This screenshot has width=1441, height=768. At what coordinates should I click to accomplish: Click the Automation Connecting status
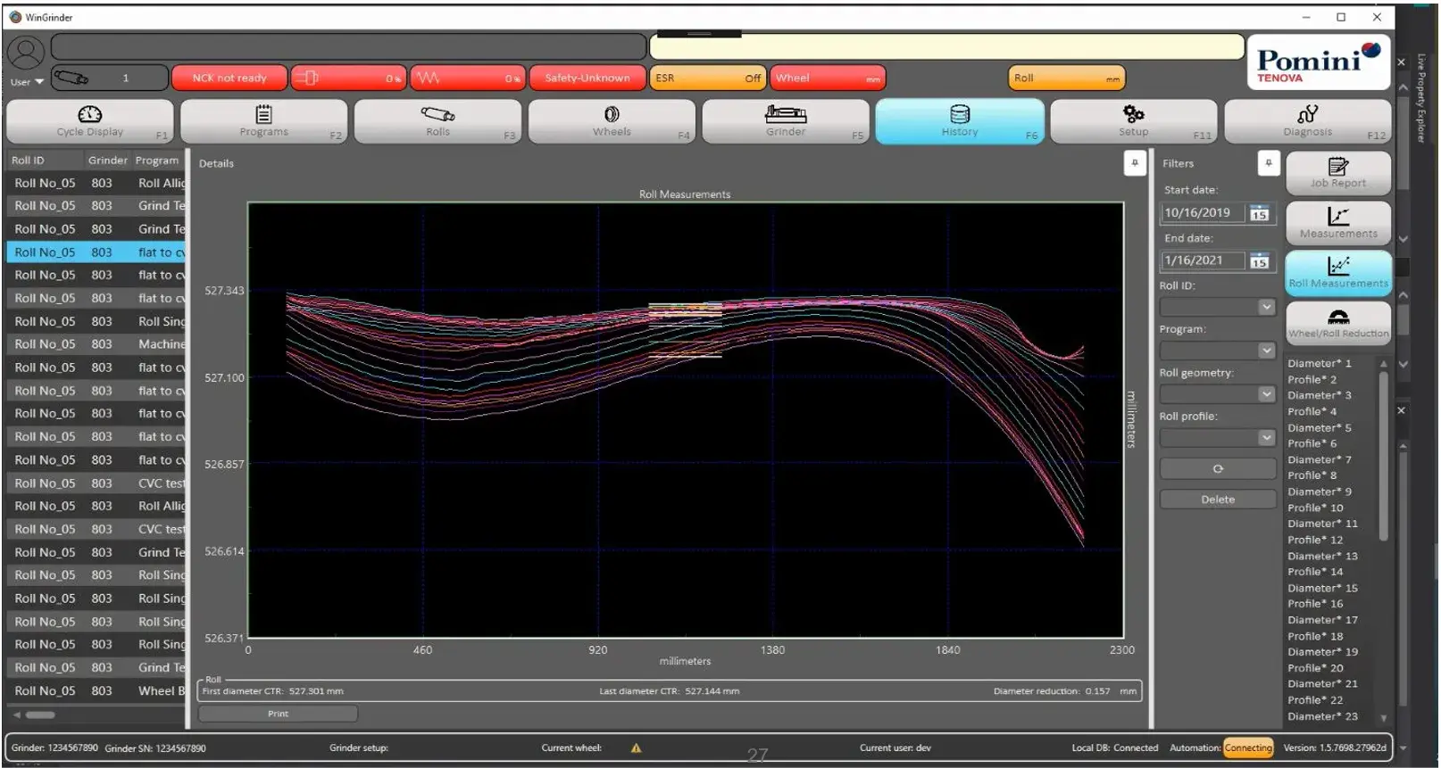tap(1247, 748)
